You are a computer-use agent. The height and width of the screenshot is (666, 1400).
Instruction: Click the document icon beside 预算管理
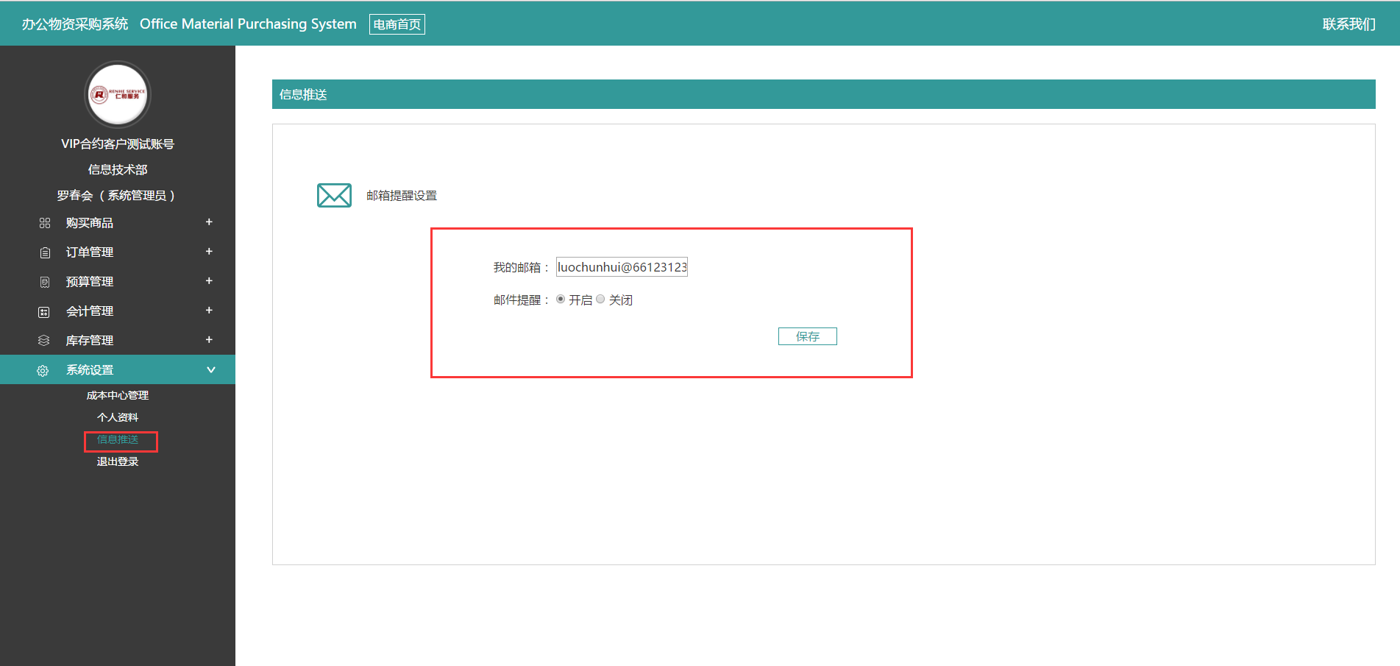(45, 282)
